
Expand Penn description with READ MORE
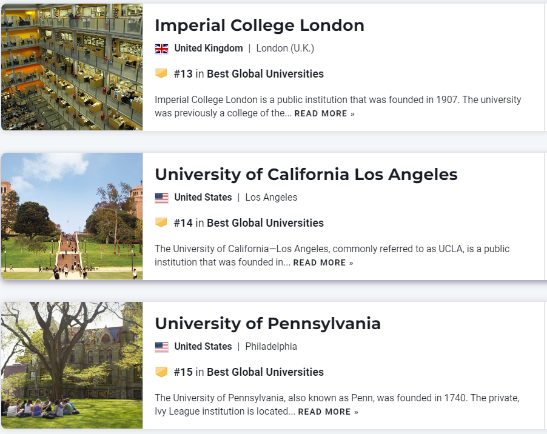coord(327,412)
